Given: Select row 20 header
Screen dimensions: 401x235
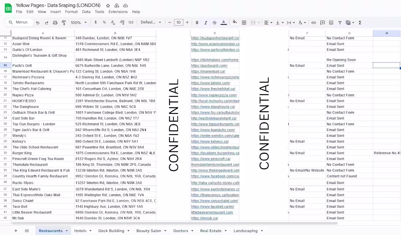Looking at the screenshot, I should pyautogui.click(x=5, y=95).
